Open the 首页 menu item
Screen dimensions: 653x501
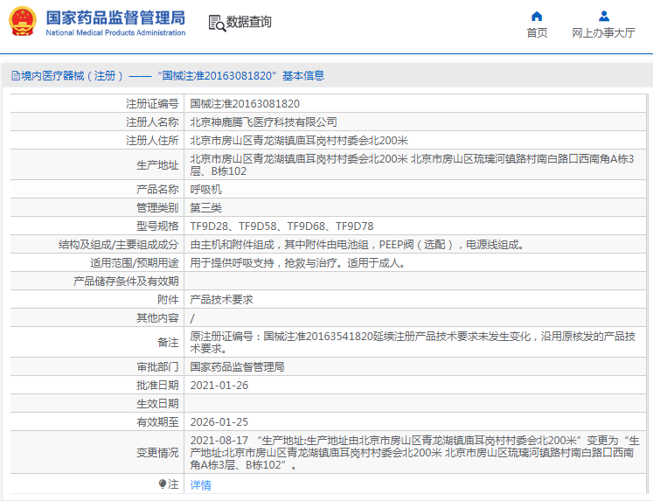coord(537,33)
